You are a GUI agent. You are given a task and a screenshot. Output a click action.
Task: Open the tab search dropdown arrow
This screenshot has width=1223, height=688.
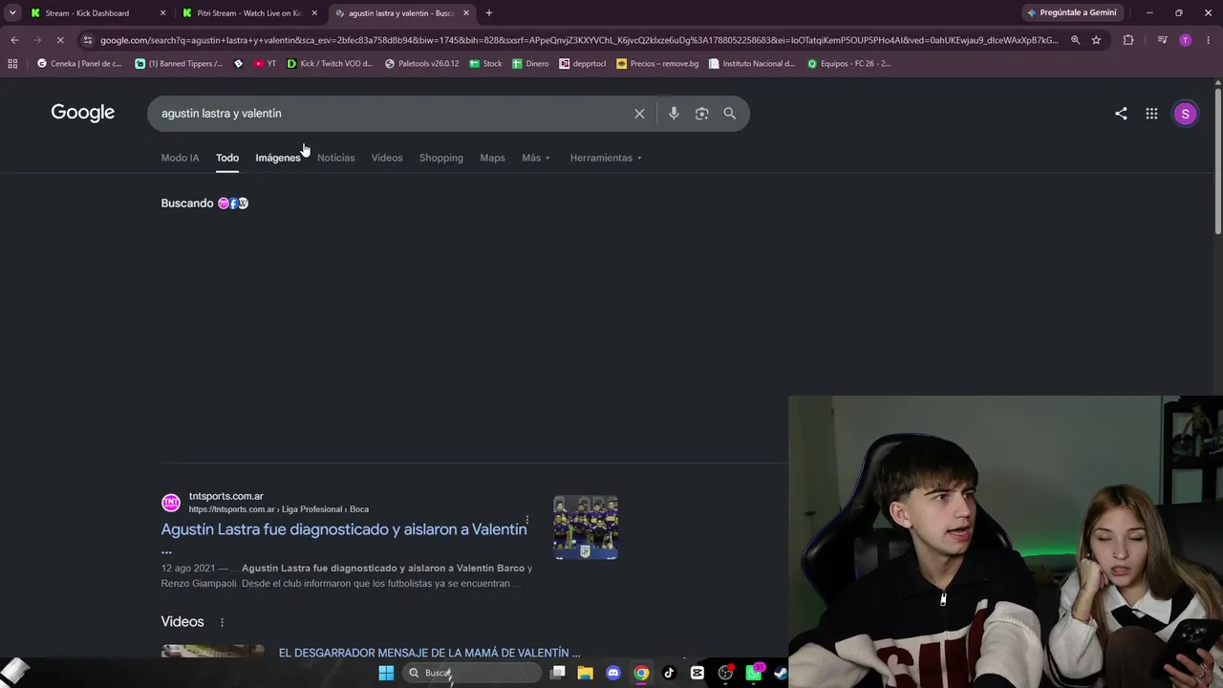tap(12, 13)
